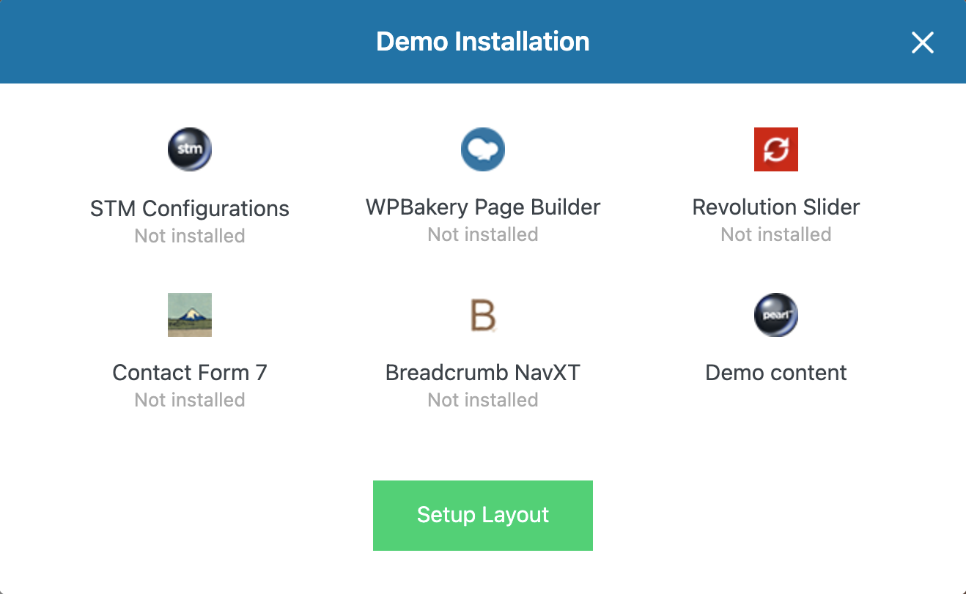Click the Demo content pearl icon

[776, 315]
